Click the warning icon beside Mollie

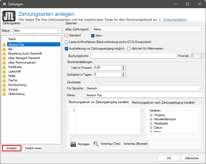[x=4, y=76]
